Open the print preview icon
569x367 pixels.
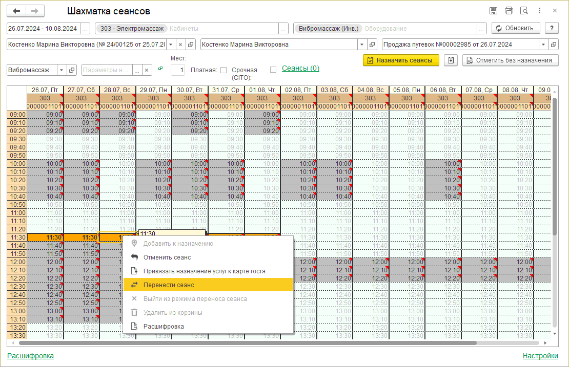(x=524, y=11)
